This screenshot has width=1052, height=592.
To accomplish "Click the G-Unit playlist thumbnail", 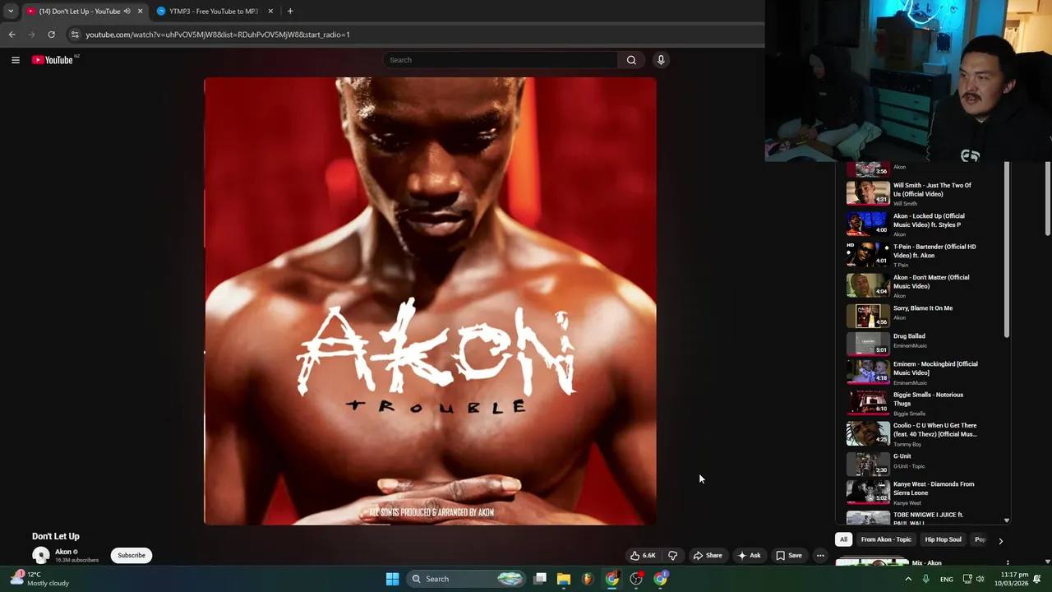I will click(868, 465).
